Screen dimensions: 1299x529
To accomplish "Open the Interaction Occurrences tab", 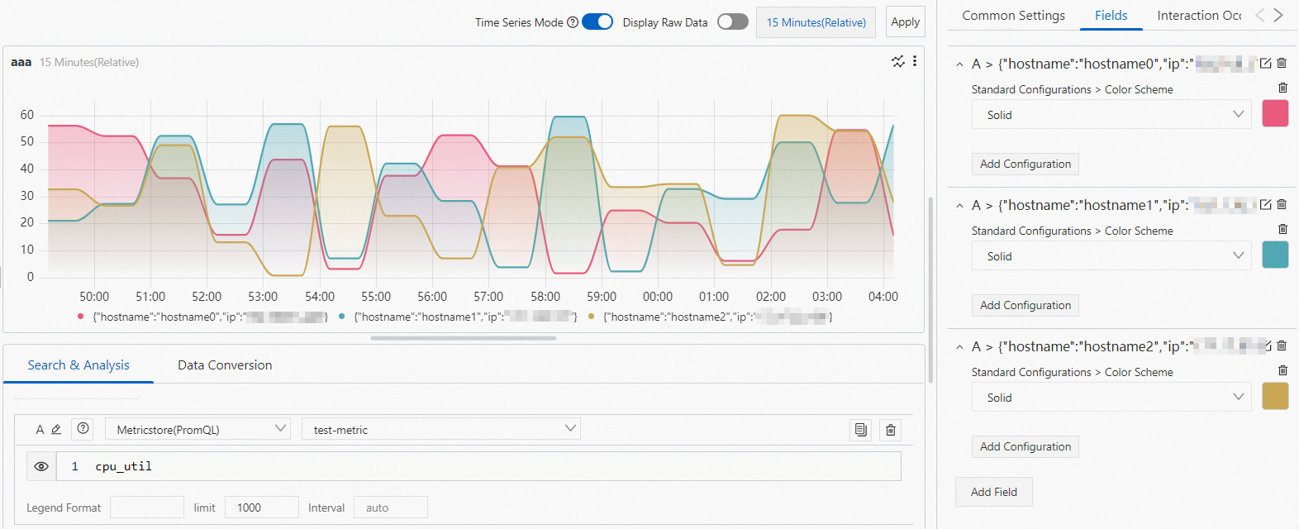I will 1199,15.
